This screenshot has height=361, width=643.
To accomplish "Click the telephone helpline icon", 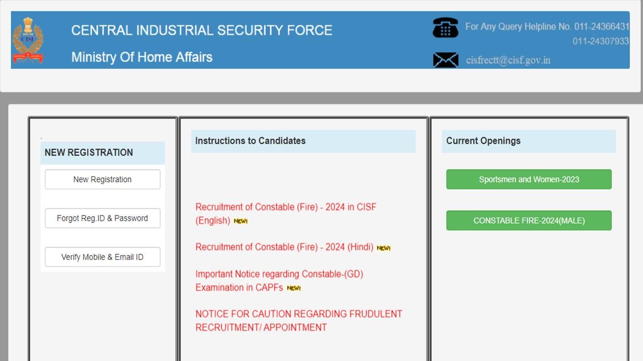I will pyautogui.click(x=445, y=27).
